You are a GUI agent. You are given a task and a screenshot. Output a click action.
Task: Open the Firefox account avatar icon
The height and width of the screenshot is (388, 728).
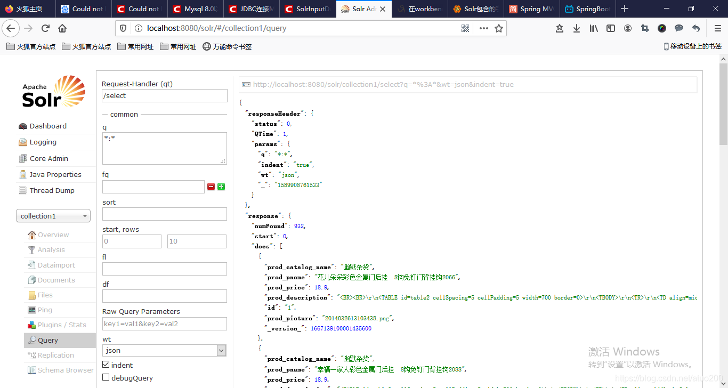pos(628,28)
